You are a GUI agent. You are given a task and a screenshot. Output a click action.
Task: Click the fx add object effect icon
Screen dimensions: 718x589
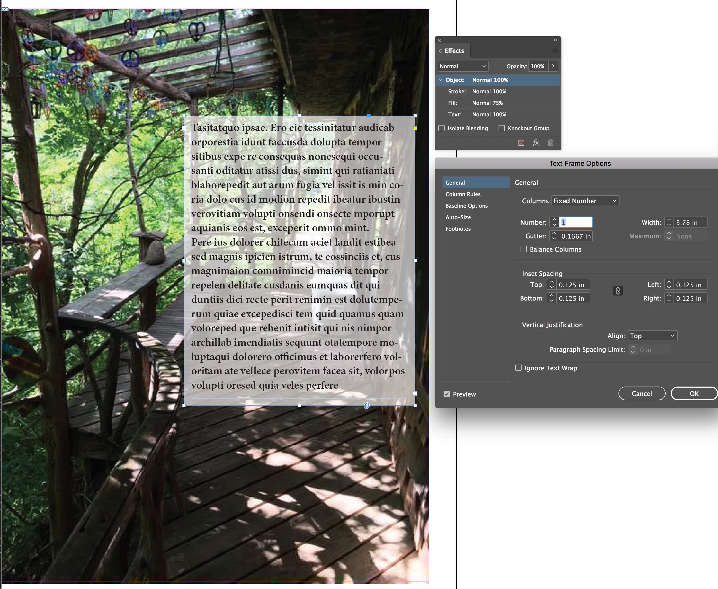(536, 143)
